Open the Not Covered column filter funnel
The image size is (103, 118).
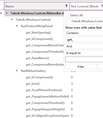102,6
